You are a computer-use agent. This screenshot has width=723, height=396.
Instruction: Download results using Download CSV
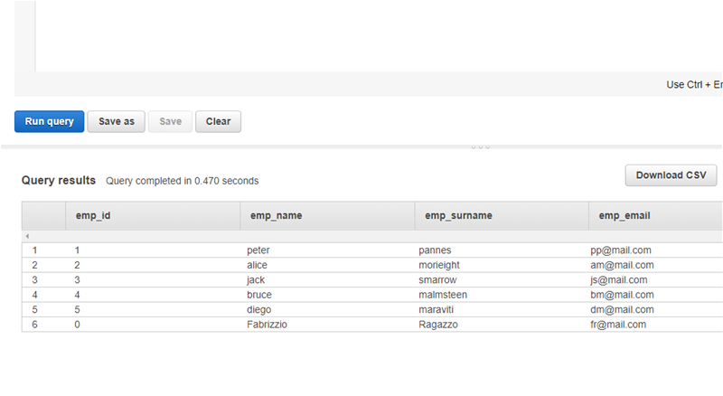671,175
